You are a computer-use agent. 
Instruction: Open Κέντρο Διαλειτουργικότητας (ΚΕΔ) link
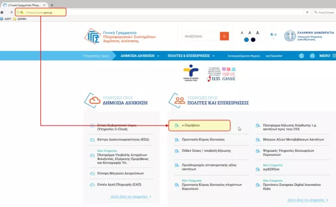pyautogui.click(x=123, y=139)
